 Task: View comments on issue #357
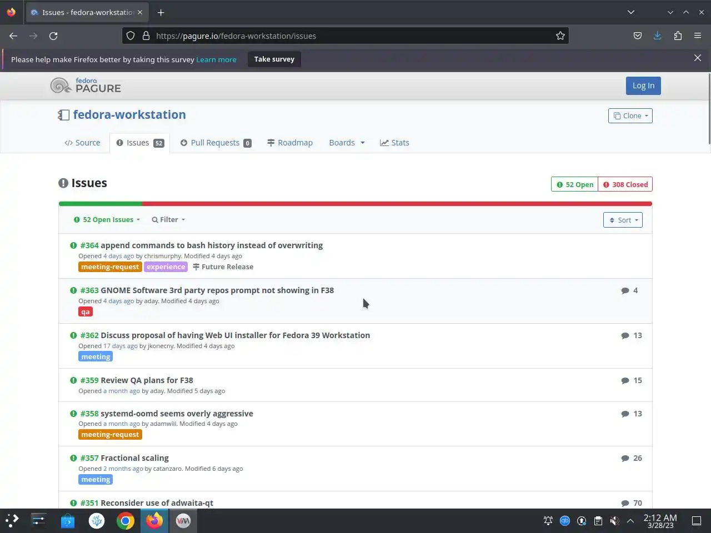[x=632, y=458]
